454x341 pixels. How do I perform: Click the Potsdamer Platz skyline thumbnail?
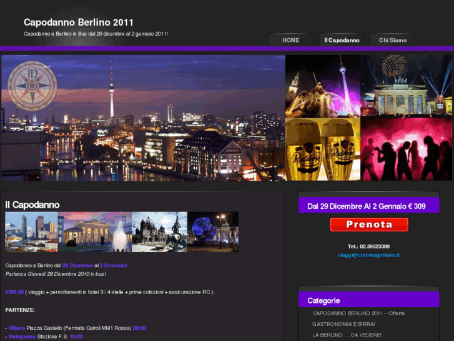(x=31, y=232)
